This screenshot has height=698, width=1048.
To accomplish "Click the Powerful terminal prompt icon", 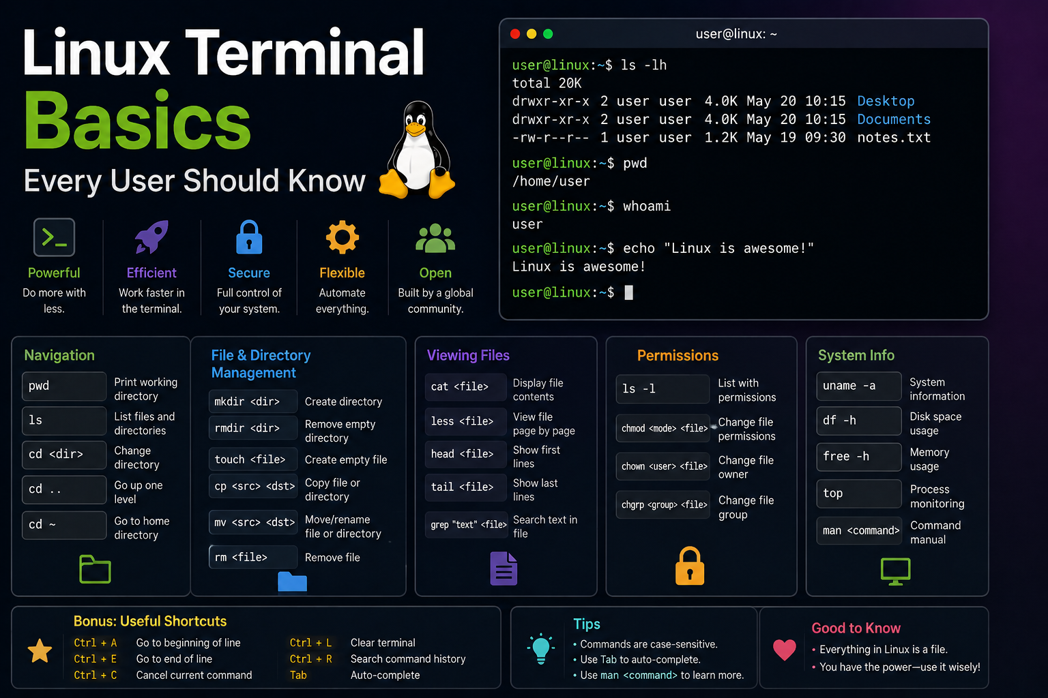I will point(54,237).
